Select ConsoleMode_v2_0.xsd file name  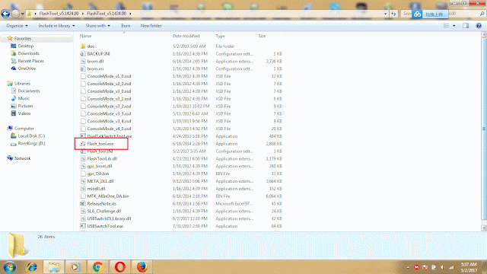point(109,84)
